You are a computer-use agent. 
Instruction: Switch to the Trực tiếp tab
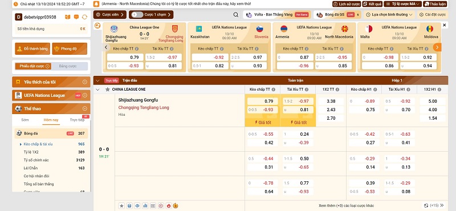click(78, 120)
